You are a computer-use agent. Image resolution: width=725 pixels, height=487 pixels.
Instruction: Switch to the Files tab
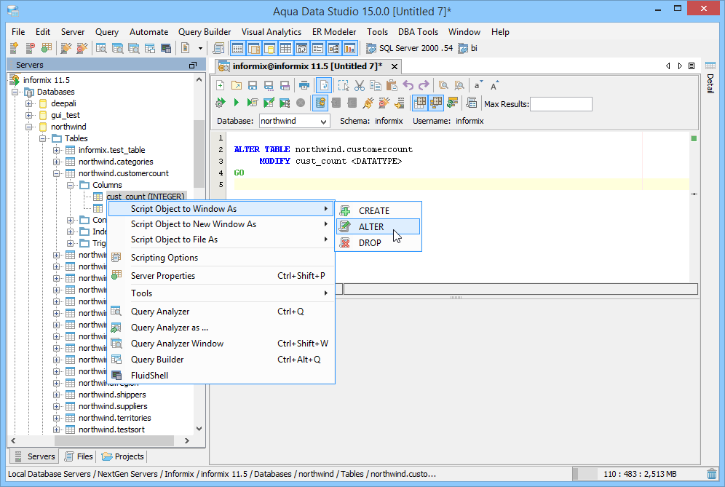[79, 456]
